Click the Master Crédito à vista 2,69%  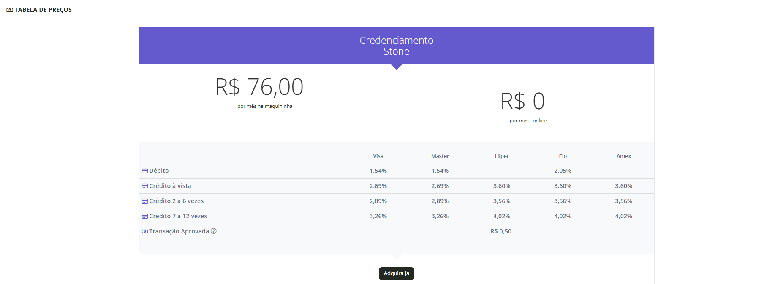pos(440,186)
